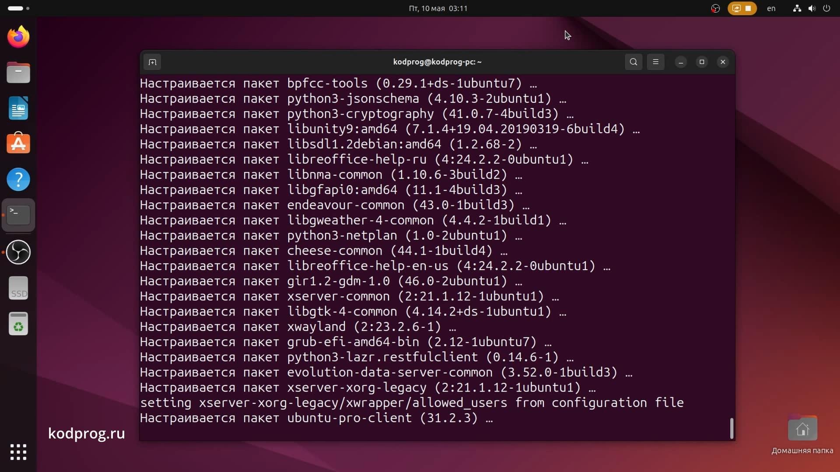Open the Files manager in the dock
The width and height of the screenshot is (840, 472).
click(18, 73)
